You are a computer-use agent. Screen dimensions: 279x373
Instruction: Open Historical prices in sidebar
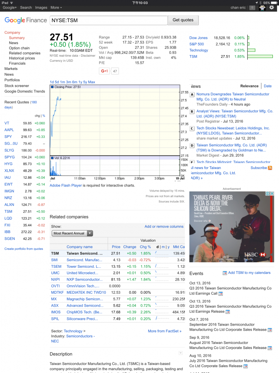22,58
